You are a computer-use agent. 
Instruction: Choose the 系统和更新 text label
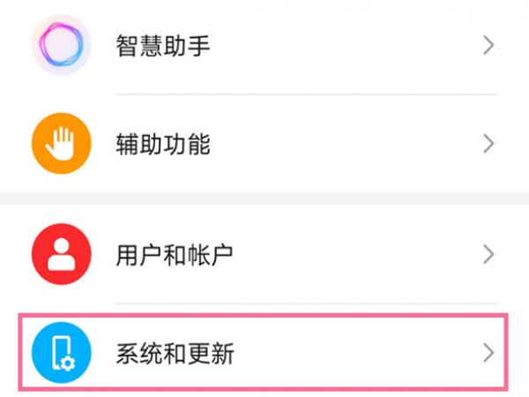point(175,354)
